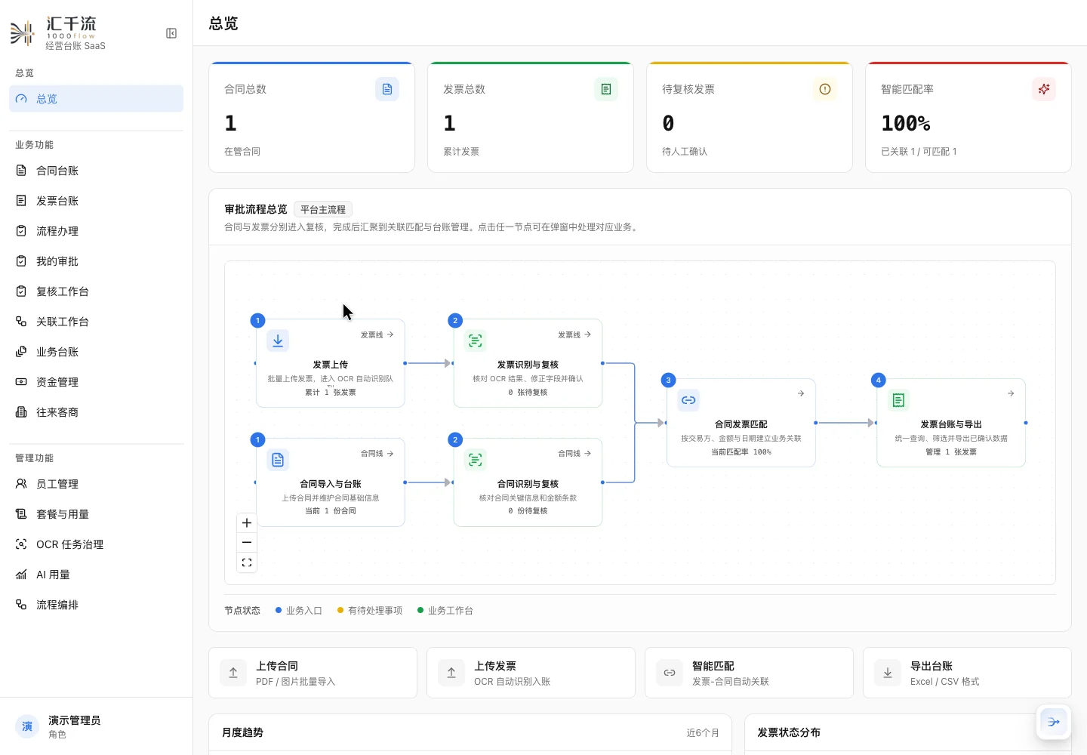Image resolution: width=1087 pixels, height=755 pixels.
Task: Go to 往来客商
Action: tap(96, 412)
